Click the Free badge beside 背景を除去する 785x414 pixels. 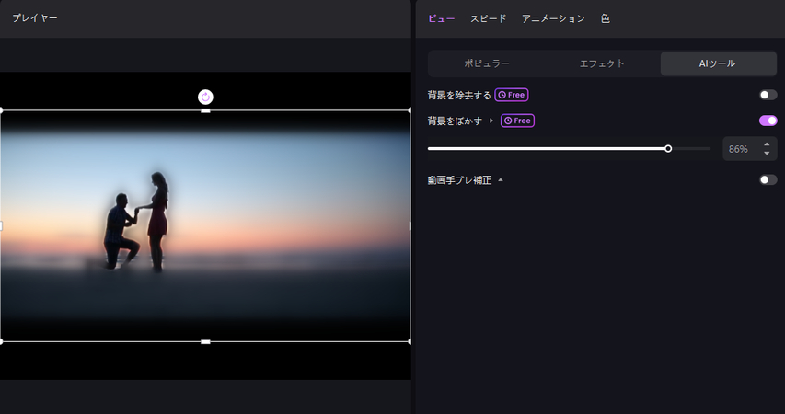pyautogui.click(x=512, y=95)
